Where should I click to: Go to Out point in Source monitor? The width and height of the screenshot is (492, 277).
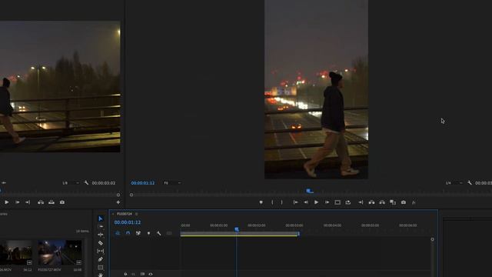coord(28,202)
